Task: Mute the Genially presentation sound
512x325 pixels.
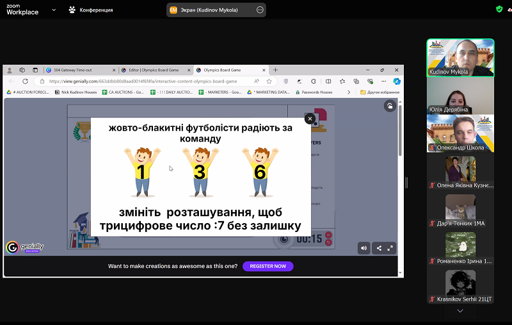Action: pyautogui.click(x=364, y=248)
